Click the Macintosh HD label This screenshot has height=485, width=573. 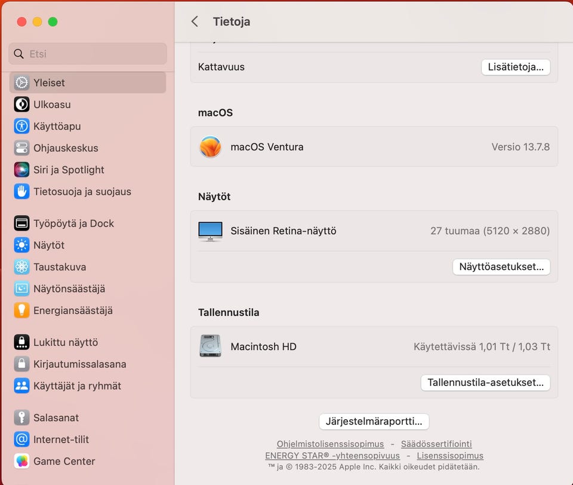[x=263, y=346]
